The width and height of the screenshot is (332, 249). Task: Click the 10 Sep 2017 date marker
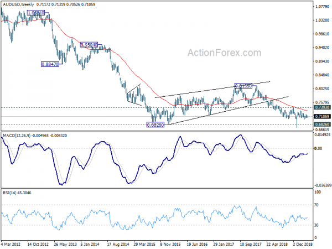tap(251, 244)
